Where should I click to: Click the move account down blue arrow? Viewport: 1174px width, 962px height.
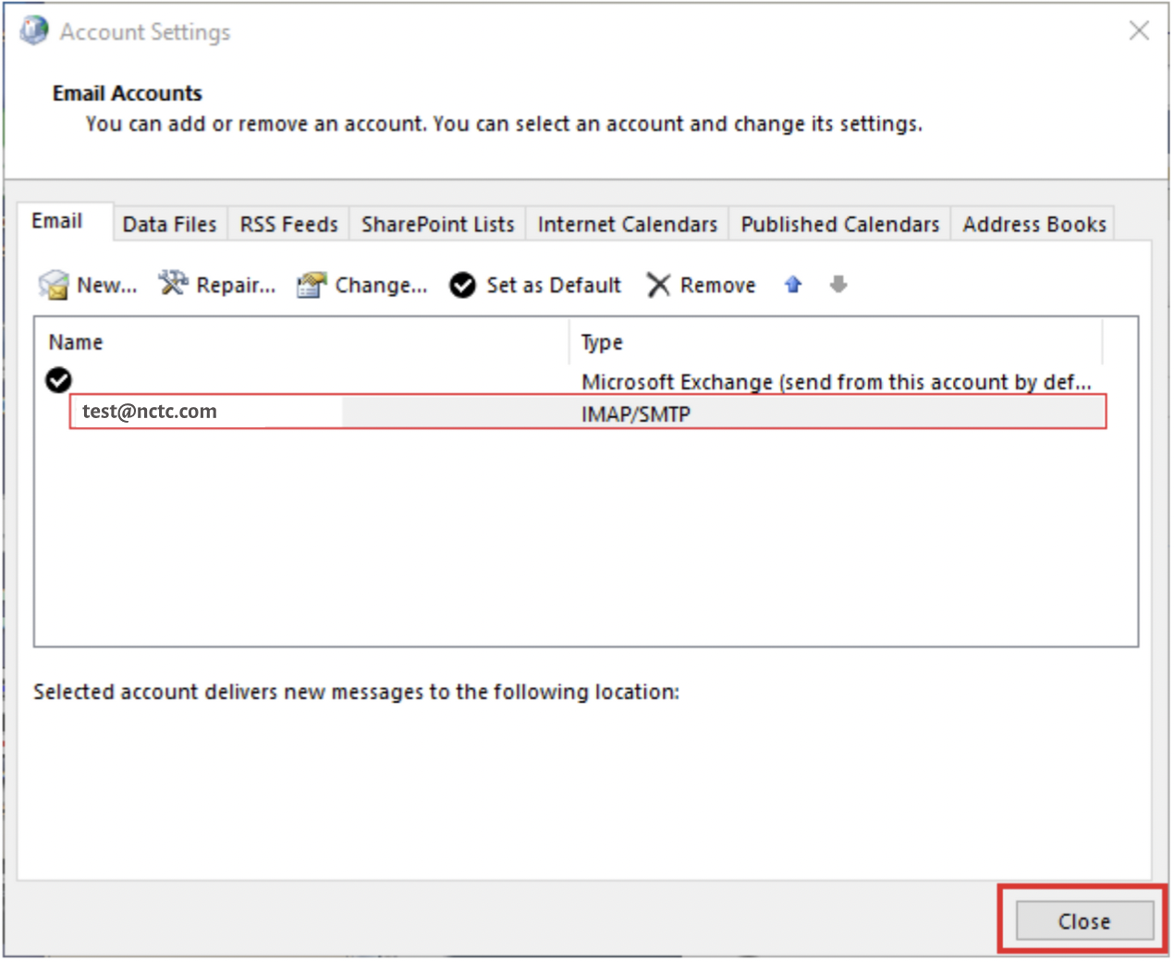pyautogui.click(x=838, y=285)
